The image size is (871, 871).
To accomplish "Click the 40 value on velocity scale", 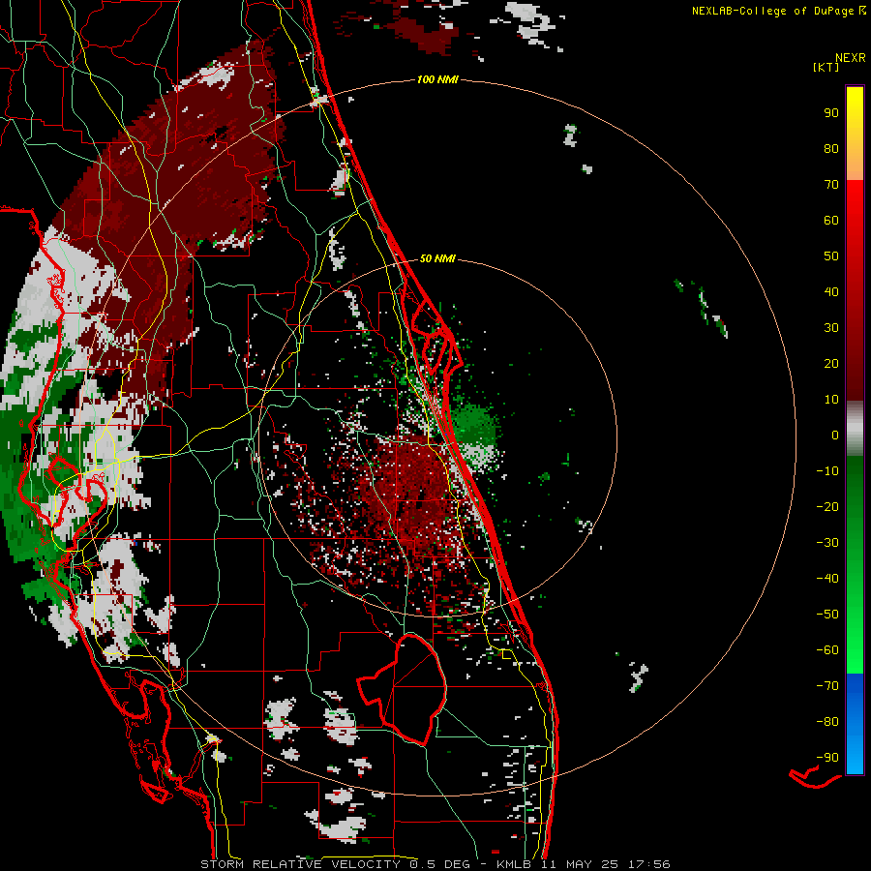I will point(831,292).
